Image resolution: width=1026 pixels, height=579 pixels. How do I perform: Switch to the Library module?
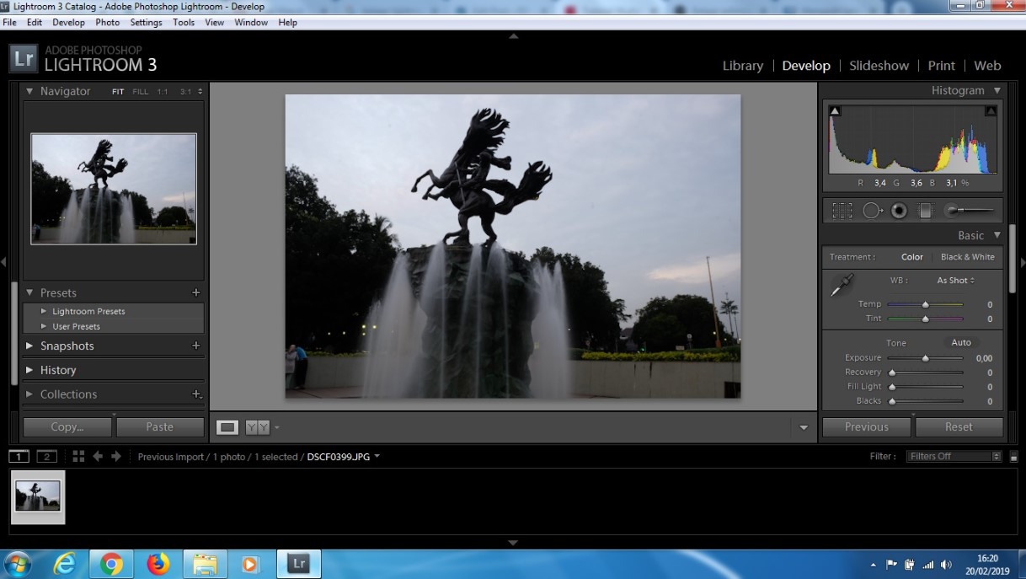742,66
